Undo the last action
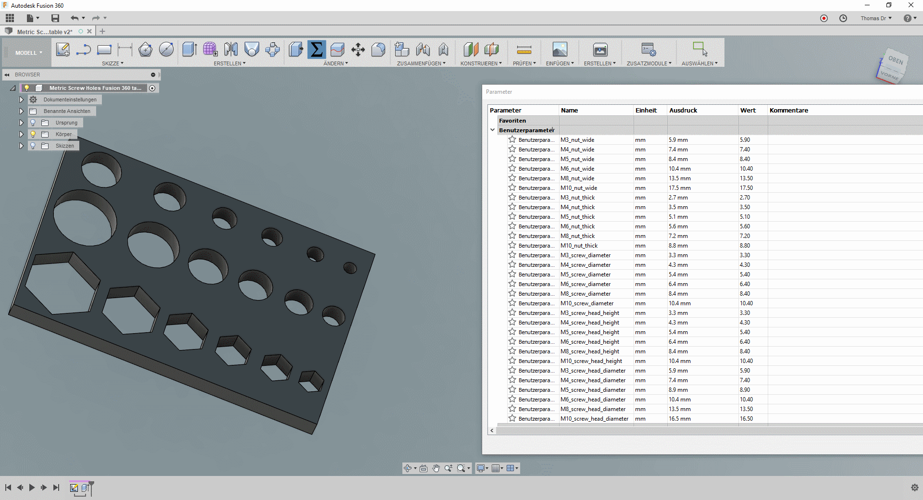This screenshot has width=923, height=500. [75, 18]
